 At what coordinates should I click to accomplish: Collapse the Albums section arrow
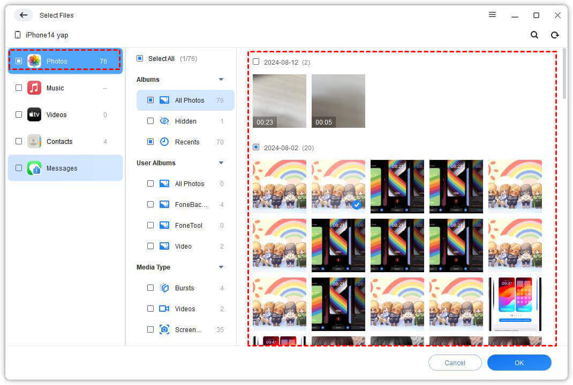(221, 79)
